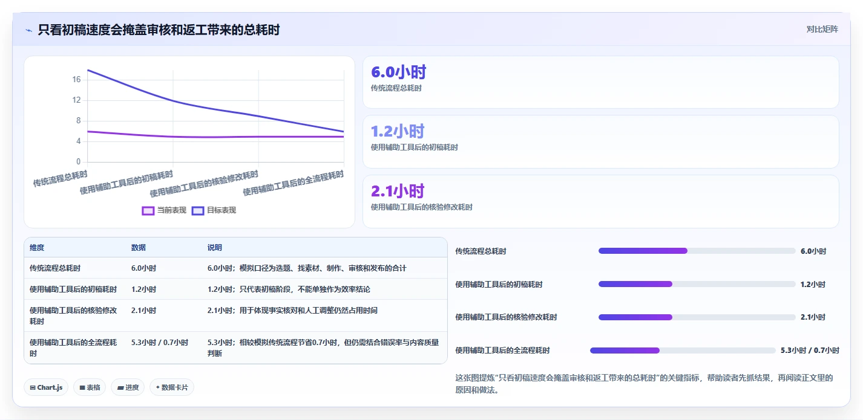Click table cell about 只代表初稿阶段
This screenshot has width=863, height=420.
(289, 289)
